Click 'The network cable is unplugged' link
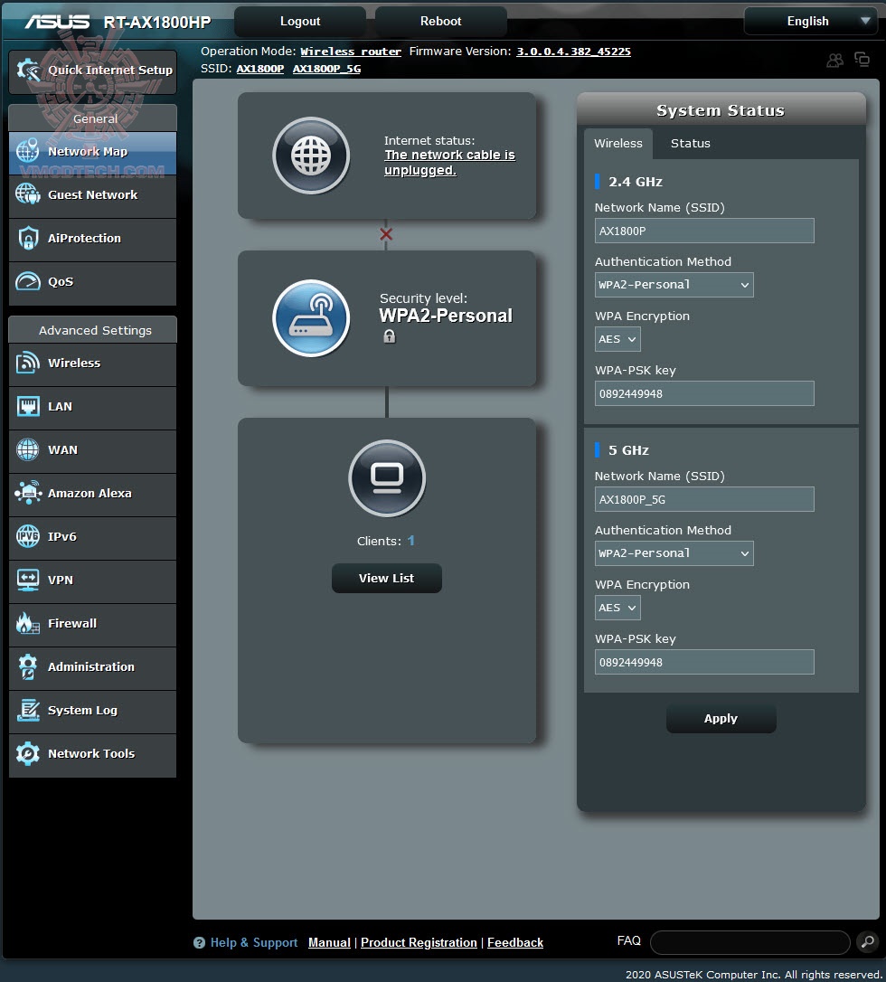The width and height of the screenshot is (886, 982). tap(449, 163)
